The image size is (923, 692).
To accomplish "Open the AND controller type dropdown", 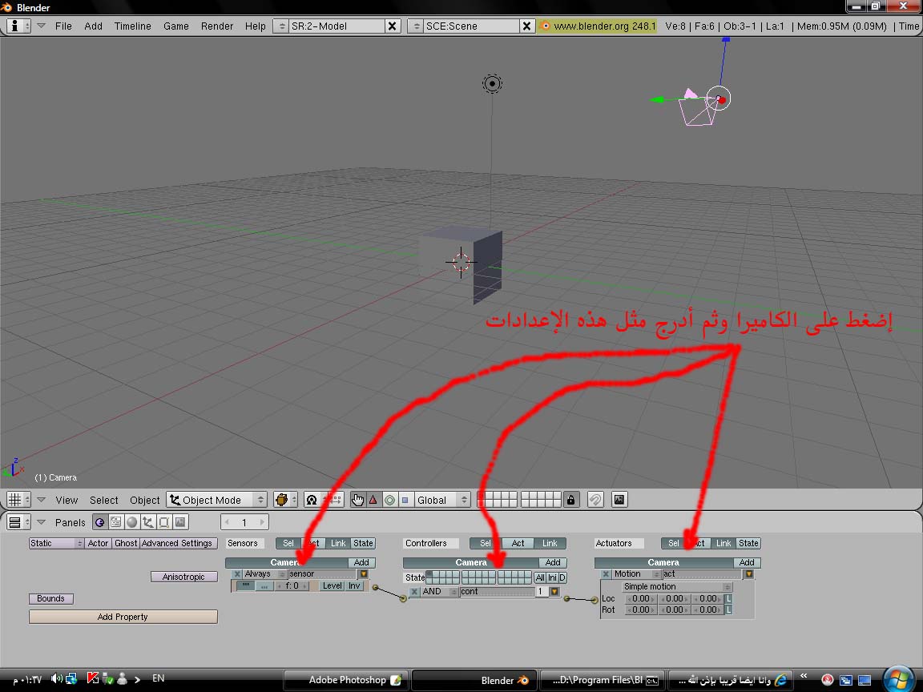I will click(x=440, y=591).
